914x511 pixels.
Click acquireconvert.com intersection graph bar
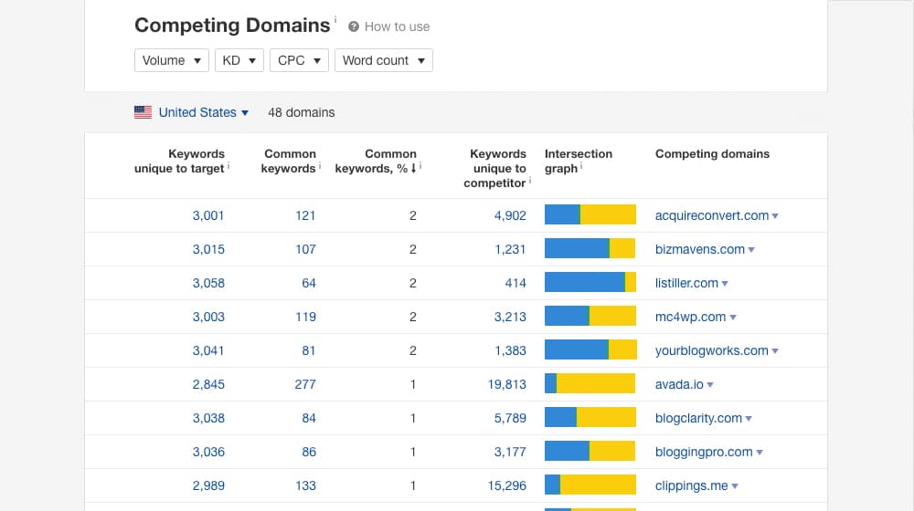coord(590,214)
